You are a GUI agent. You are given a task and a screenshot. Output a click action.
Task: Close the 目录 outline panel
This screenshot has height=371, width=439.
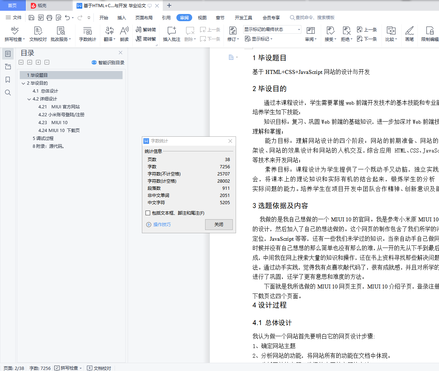coord(121,53)
